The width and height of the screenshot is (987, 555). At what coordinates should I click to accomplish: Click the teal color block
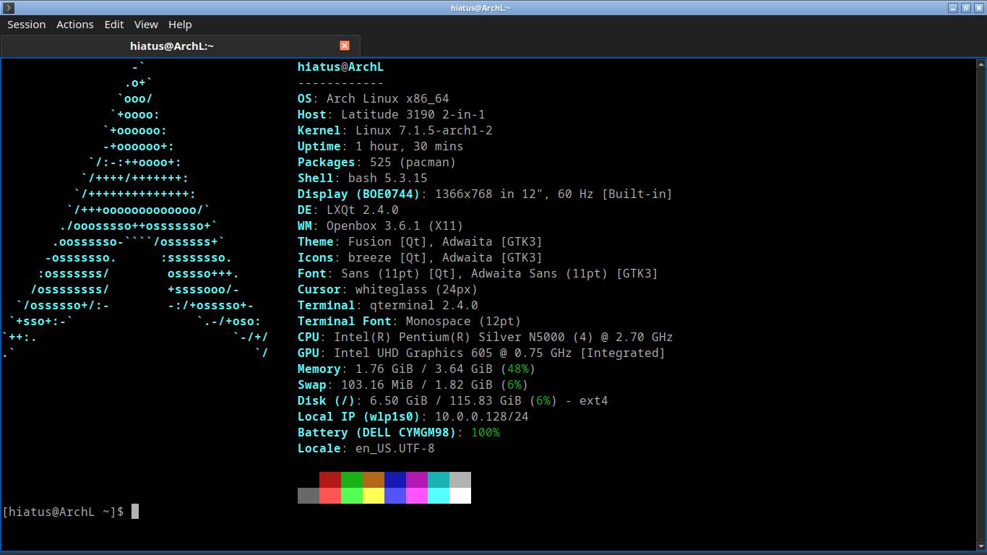[439, 480]
